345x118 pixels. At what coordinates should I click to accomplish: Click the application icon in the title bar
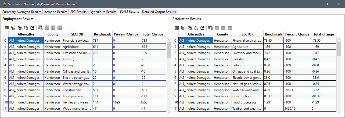(4, 4)
